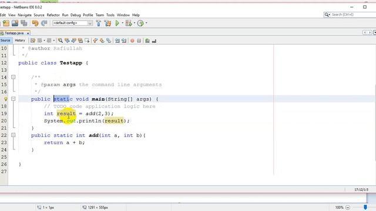Click Stop Macro Recording icon

point(139,40)
